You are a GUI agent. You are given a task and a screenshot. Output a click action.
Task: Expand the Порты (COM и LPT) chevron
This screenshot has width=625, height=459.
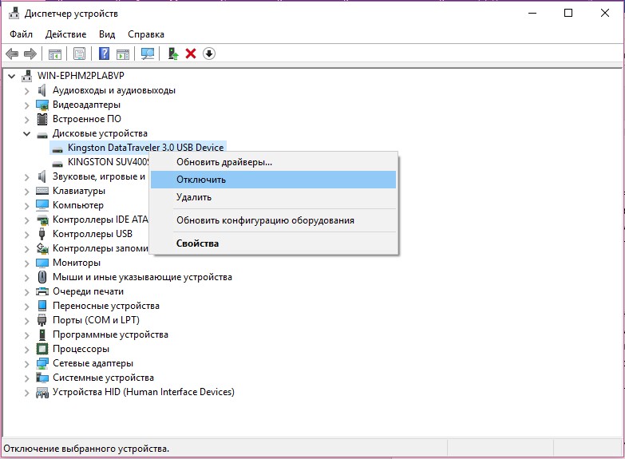(x=26, y=321)
